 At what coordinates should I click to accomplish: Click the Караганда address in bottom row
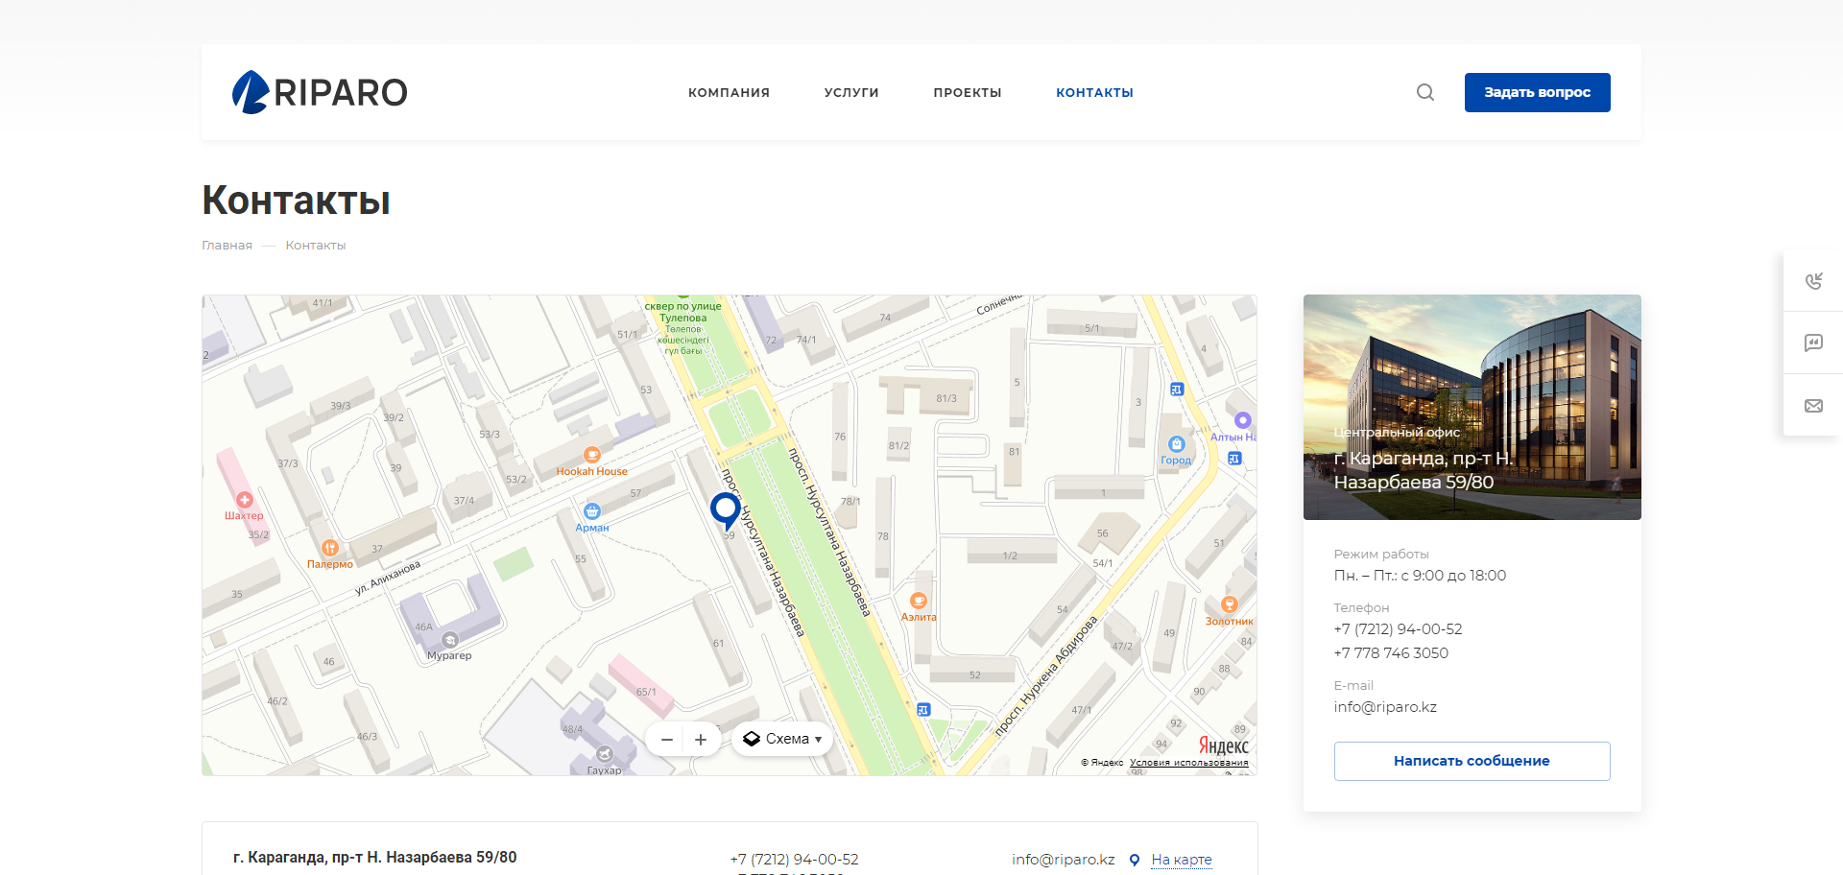[374, 858]
